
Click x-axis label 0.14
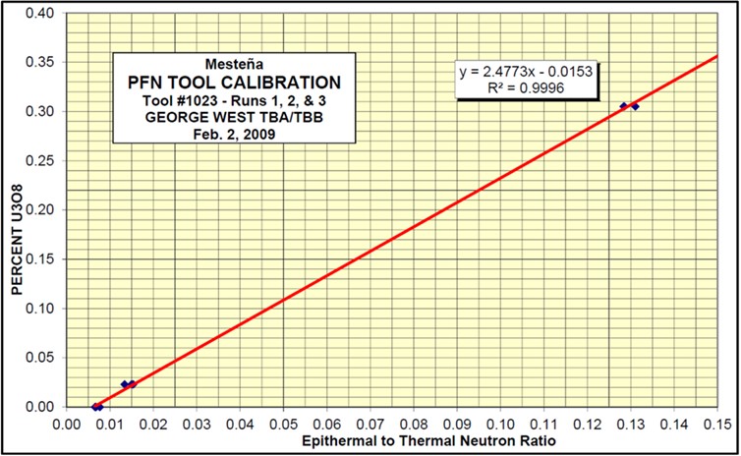tap(674, 424)
